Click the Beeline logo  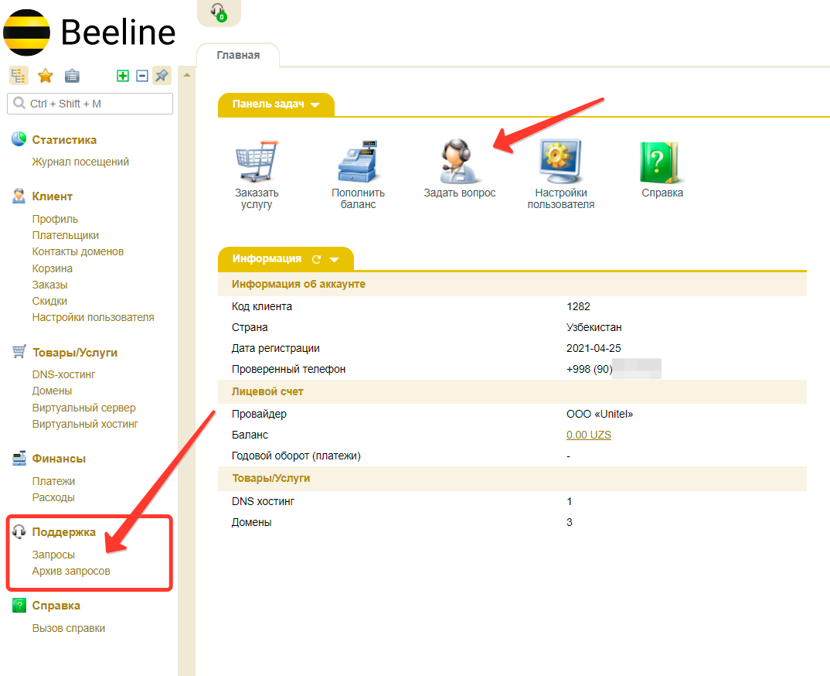pos(90,32)
